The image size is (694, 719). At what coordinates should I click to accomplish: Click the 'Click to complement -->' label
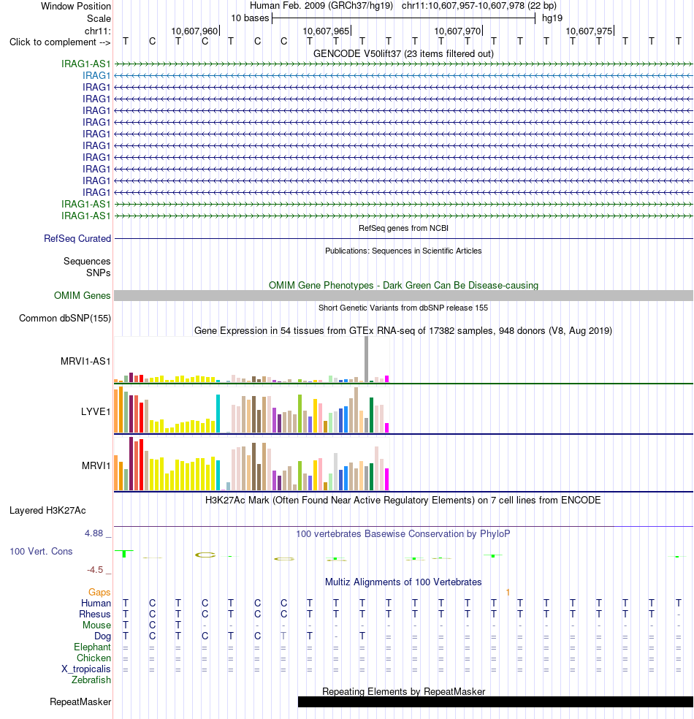tap(60, 42)
